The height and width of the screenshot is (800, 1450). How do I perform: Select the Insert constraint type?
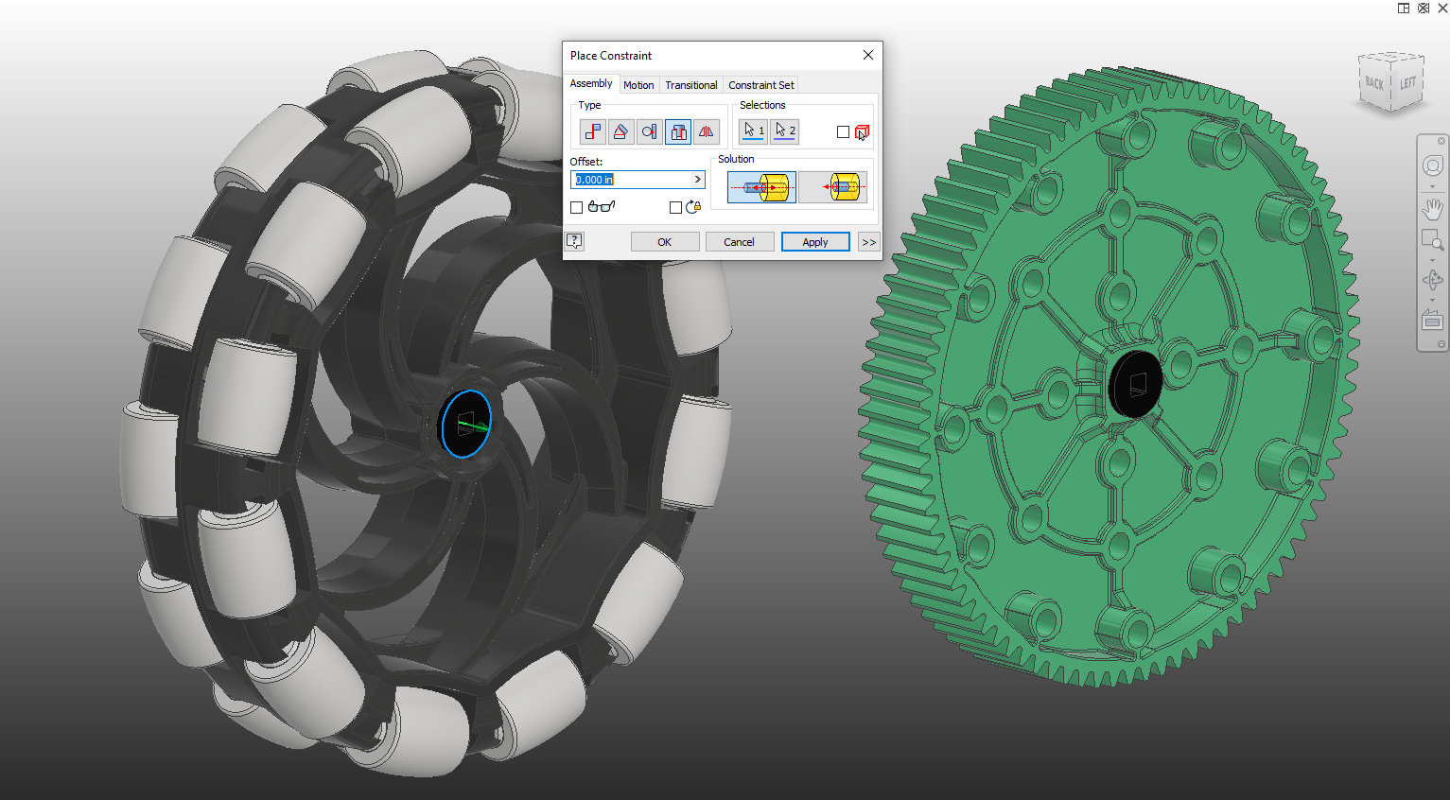[678, 131]
